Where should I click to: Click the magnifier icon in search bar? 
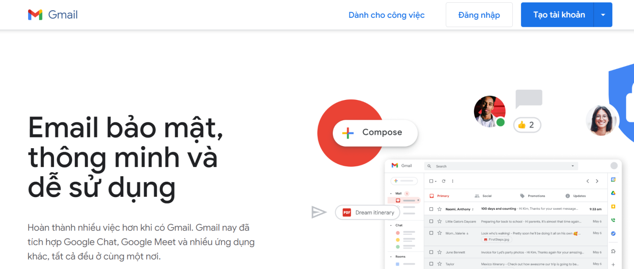pos(429,166)
